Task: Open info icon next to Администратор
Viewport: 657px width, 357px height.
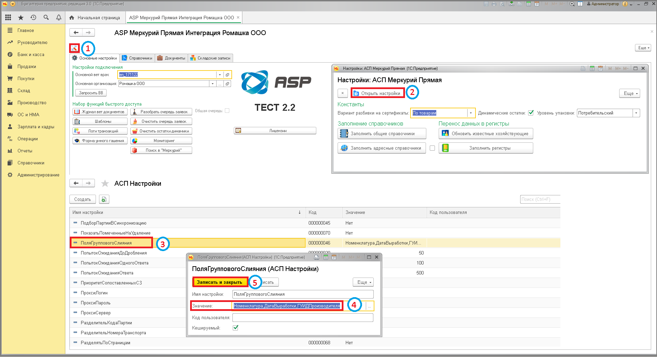Action: coord(625,4)
